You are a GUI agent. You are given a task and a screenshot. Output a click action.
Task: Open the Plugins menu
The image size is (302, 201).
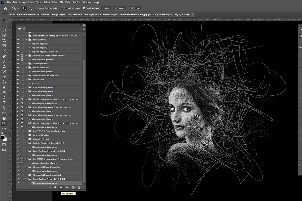76,2
